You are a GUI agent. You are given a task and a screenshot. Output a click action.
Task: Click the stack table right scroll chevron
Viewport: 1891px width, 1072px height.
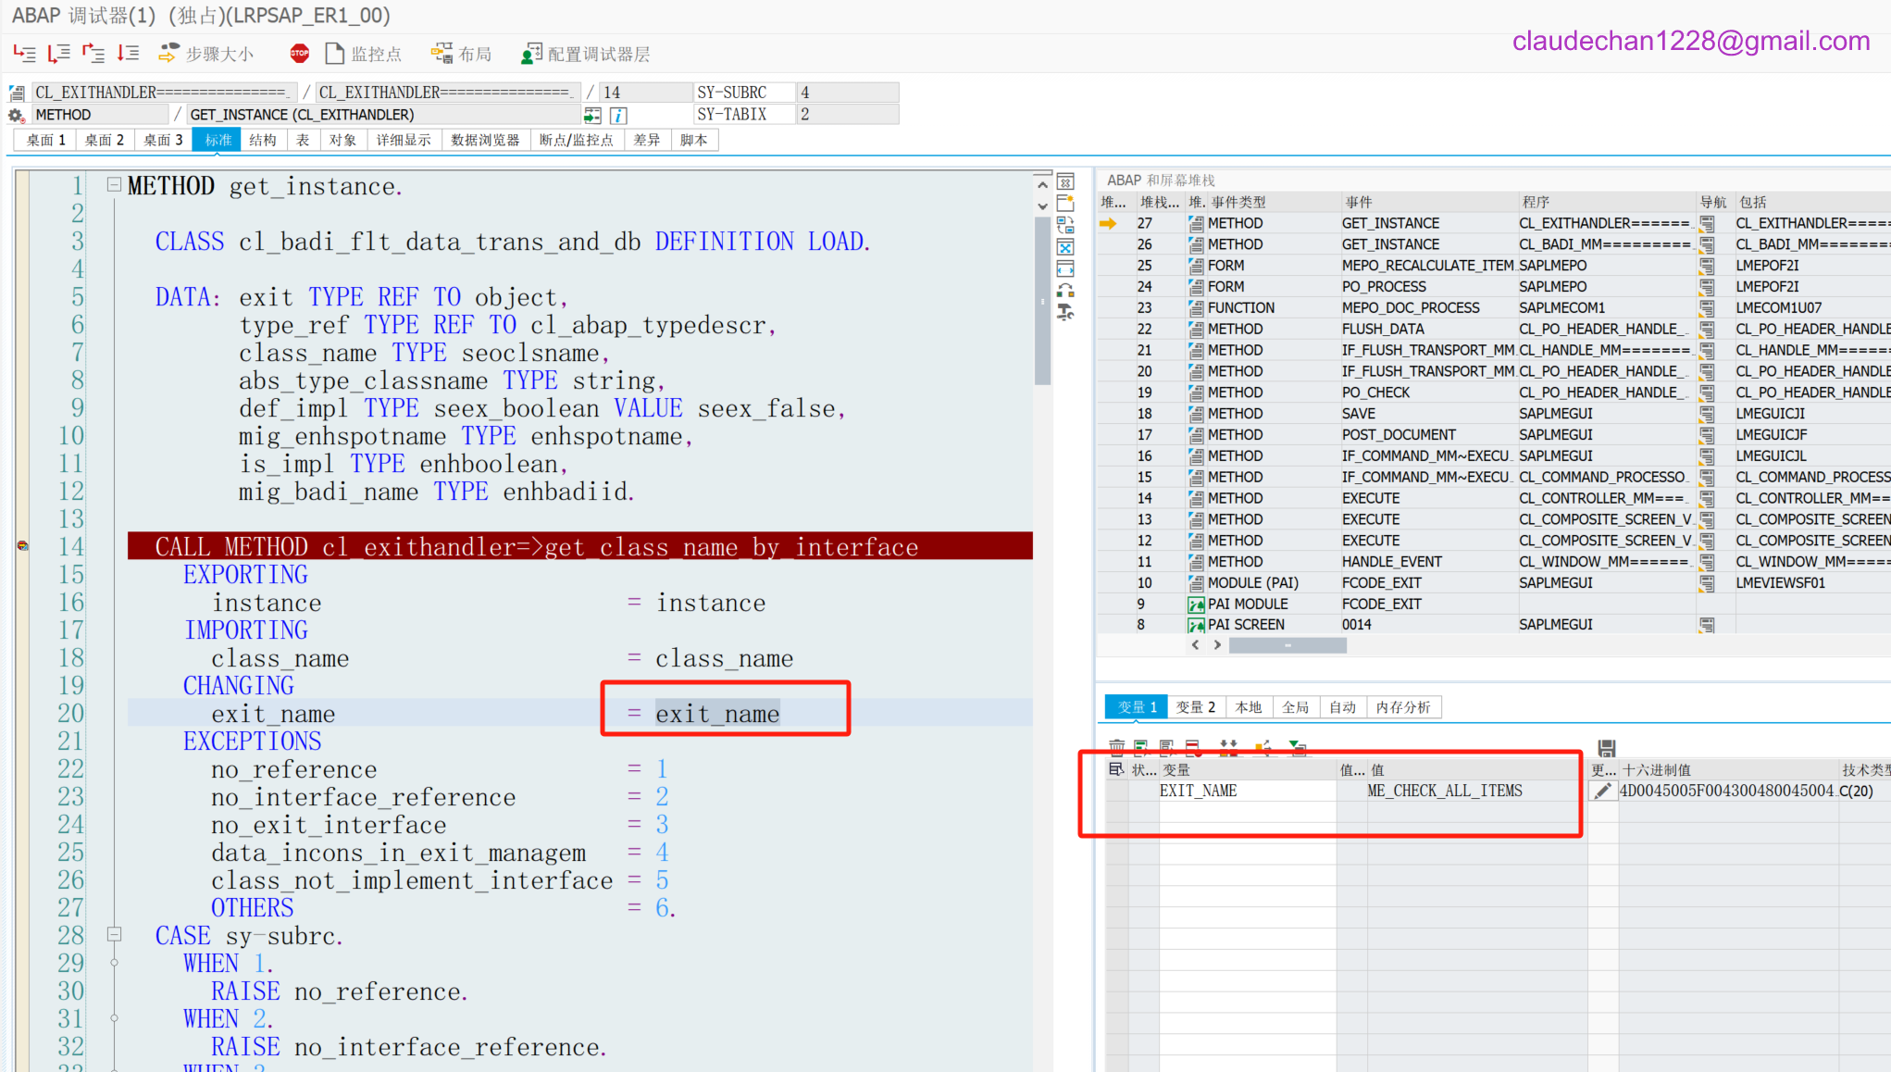click(x=1217, y=645)
